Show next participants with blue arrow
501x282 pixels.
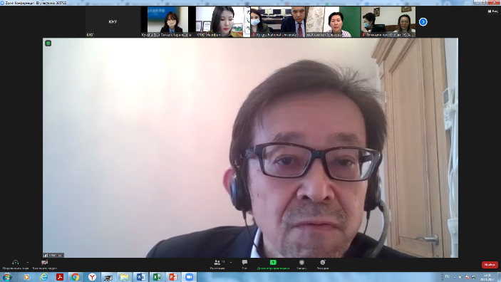point(423,21)
